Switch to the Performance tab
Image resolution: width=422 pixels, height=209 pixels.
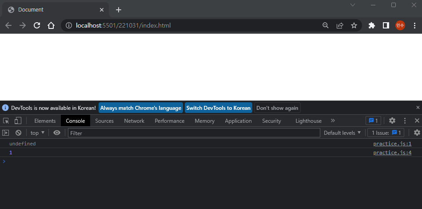pos(170,121)
